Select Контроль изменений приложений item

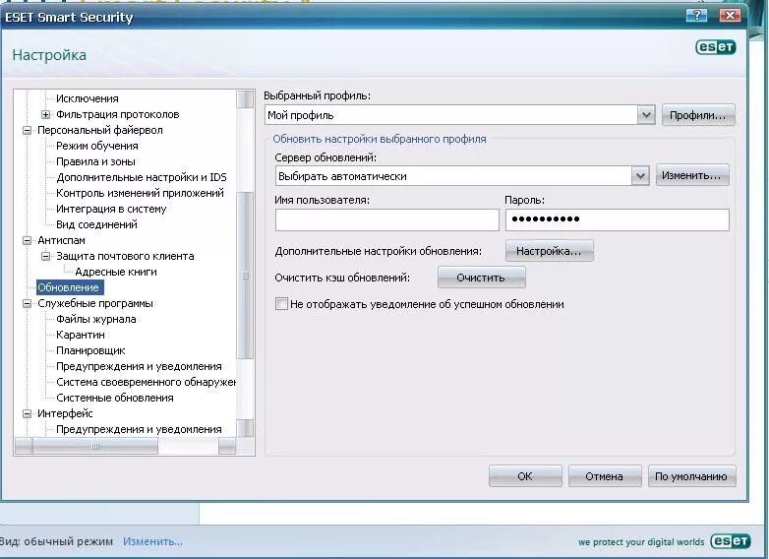(140, 193)
